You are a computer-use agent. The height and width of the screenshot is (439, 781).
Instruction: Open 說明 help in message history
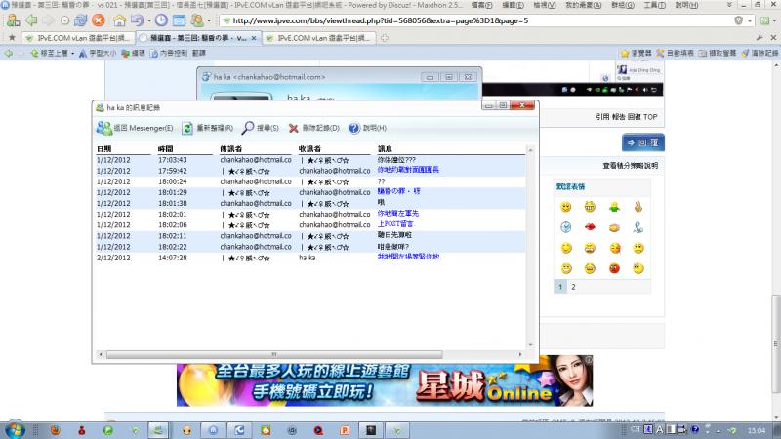355,128
